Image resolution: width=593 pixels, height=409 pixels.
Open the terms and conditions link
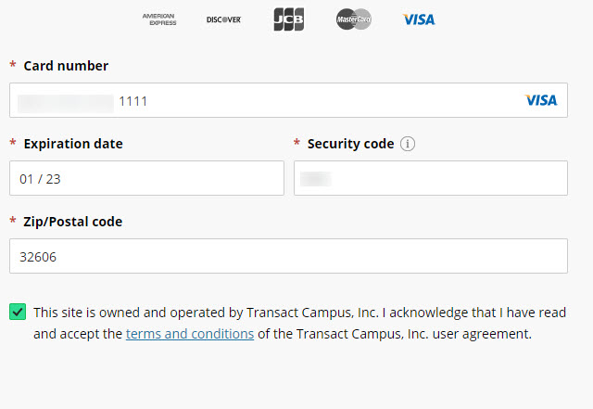(x=190, y=334)
